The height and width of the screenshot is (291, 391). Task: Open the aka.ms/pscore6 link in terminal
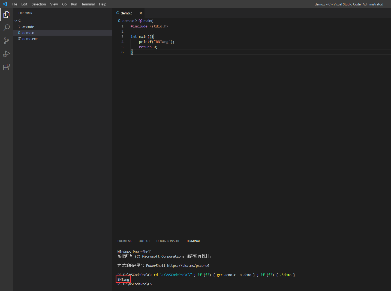pos(188,265)
